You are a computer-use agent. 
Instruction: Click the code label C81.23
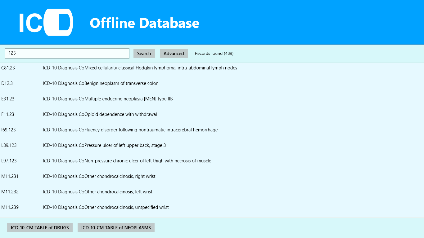coord(8,68)
